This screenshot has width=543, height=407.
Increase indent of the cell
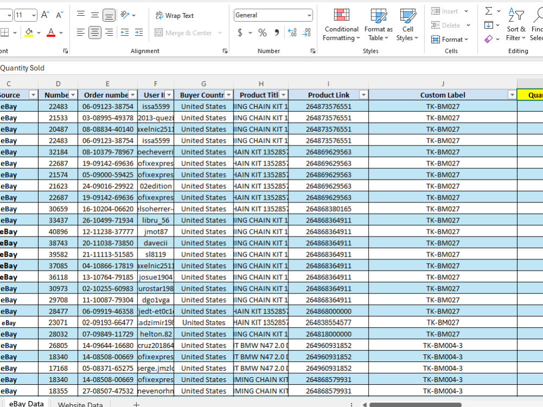[x=138, y=33]
